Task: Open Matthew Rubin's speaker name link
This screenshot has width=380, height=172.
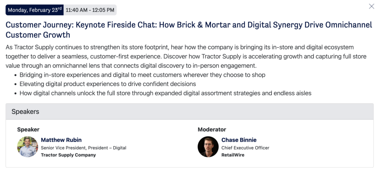Action: [x=61, y=140]
